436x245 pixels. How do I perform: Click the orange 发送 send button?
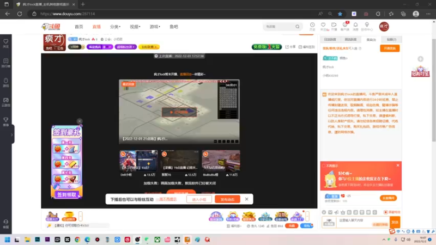395,222
